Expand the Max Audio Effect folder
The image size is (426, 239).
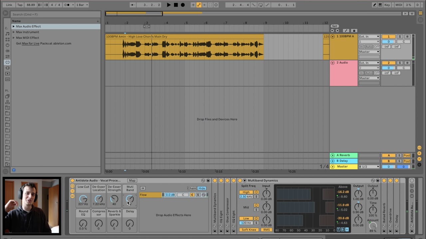14,27
